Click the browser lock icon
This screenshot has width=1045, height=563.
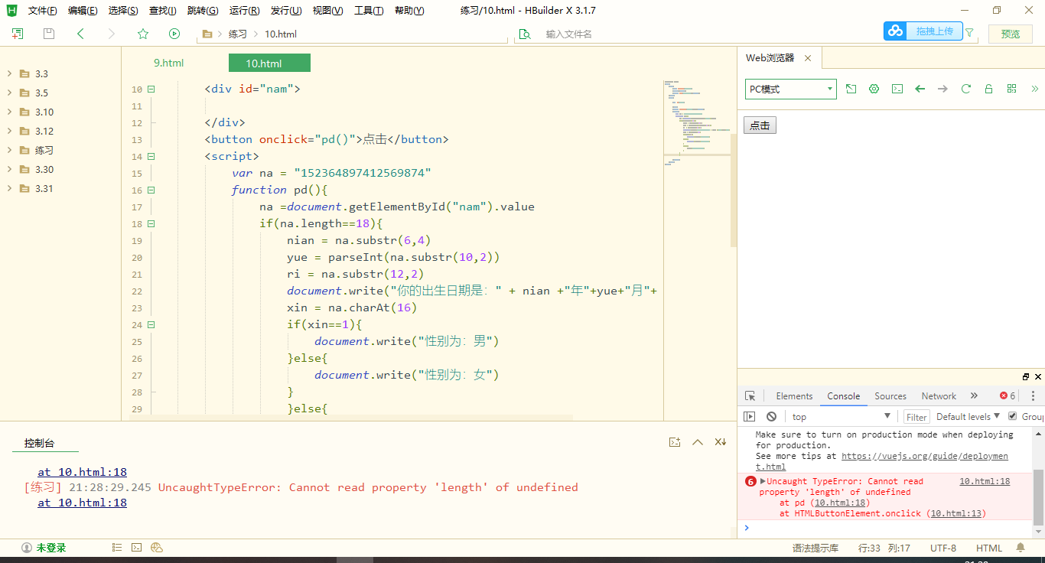click(988, 89)
